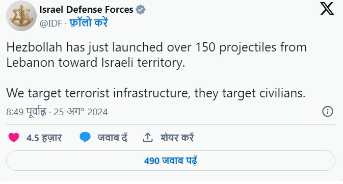Screen dimensions: 343x184
Task: Click the share upload arrow icon
Action: (x=148, y=138)
